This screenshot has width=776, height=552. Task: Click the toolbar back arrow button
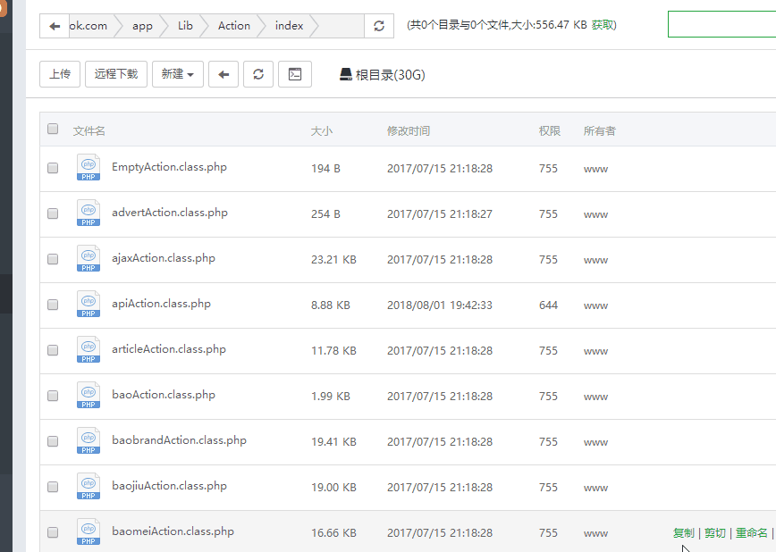click(224, 74)
